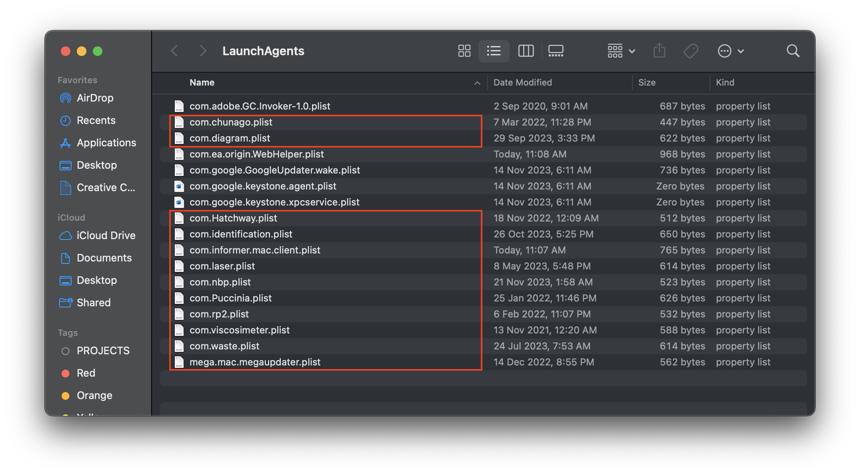Click the Share toolbar icon
The image size is (860, 475).
(659, 51)
